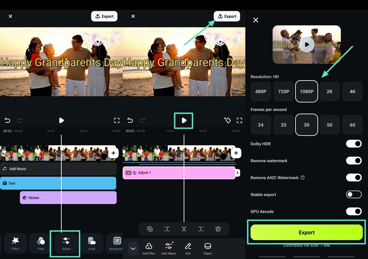
Task: Select the Adjust tool in the bottom toolbar
Action: click(x=66, y=243)
